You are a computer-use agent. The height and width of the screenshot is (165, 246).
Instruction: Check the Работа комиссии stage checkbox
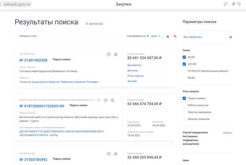click(184, 105)
